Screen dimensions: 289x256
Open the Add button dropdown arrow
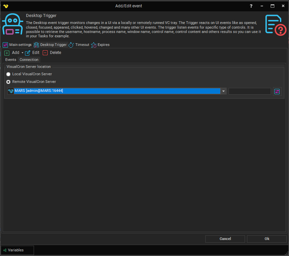click(x=22, y=53)
